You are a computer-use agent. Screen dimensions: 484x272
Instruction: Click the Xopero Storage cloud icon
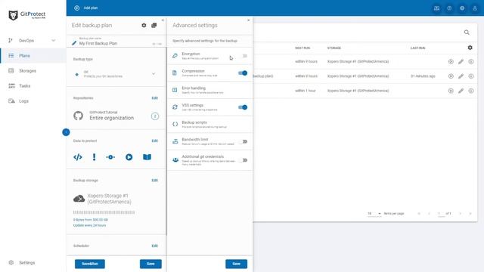coord(79,199)
